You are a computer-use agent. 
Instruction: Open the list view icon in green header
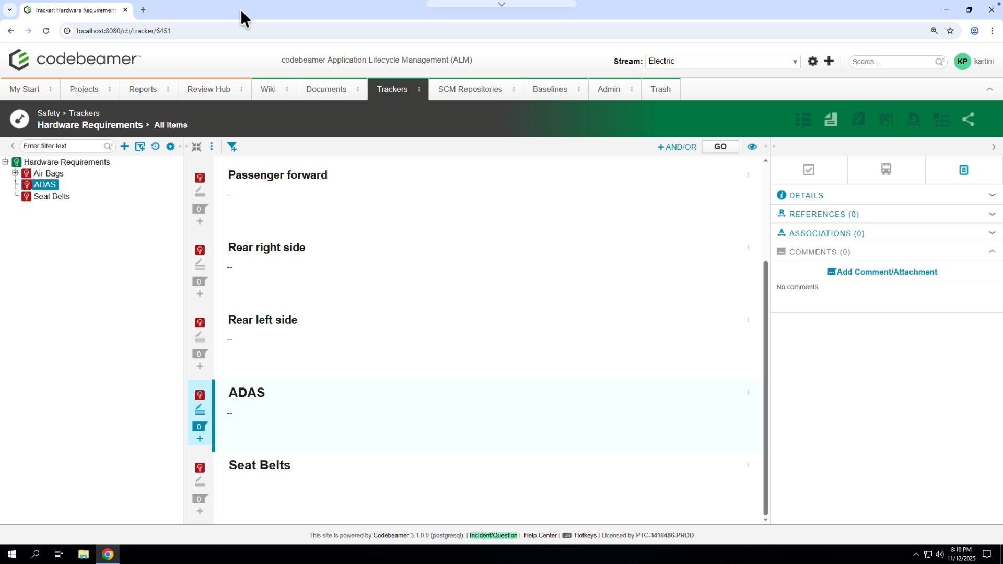click(803, 119)
